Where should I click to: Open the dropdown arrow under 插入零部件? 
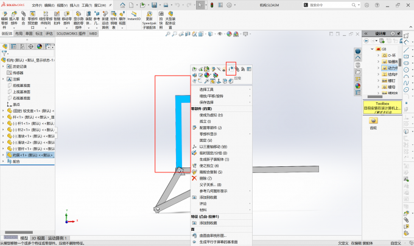(x=14, y=28)
